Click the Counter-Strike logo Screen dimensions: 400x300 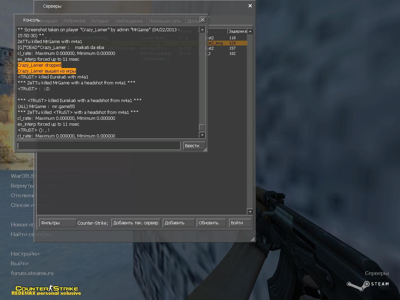click(47, 290)
